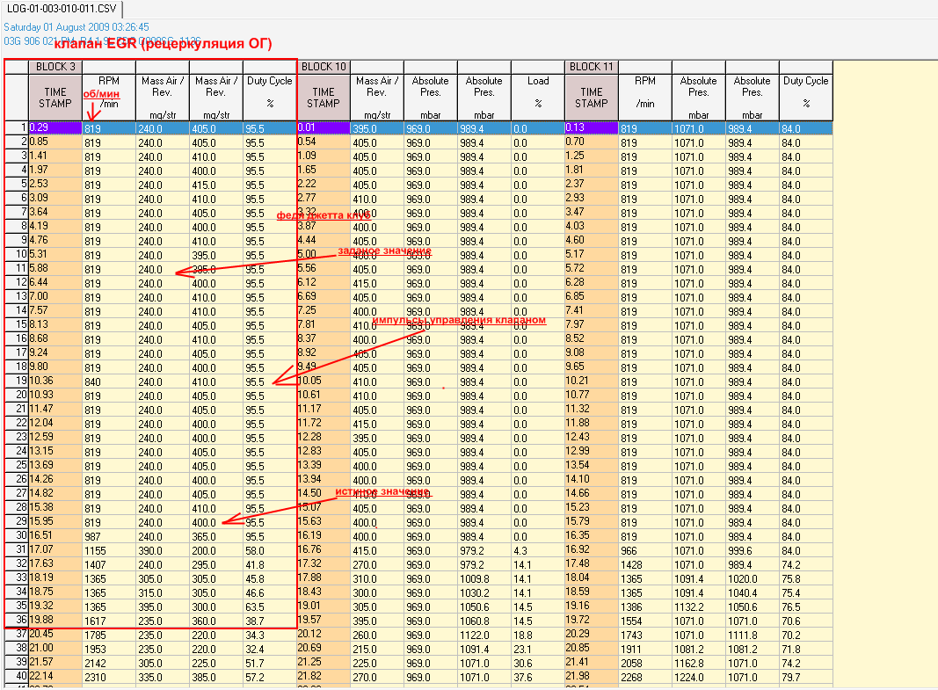Select duty cycle cell 34.3

click(270, 635)
